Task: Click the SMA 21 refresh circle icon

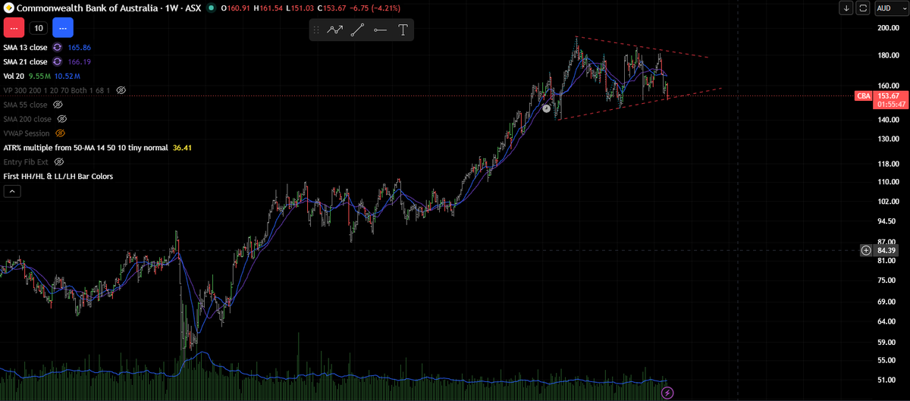Action: (56, 61)
